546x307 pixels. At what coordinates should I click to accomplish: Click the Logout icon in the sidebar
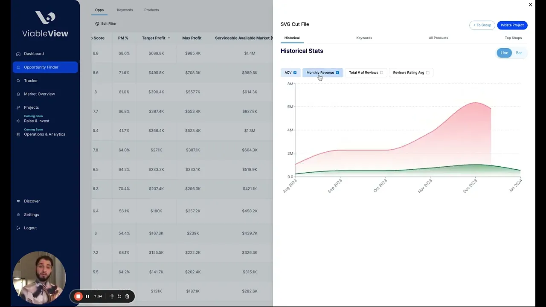(x=18, y=228)
